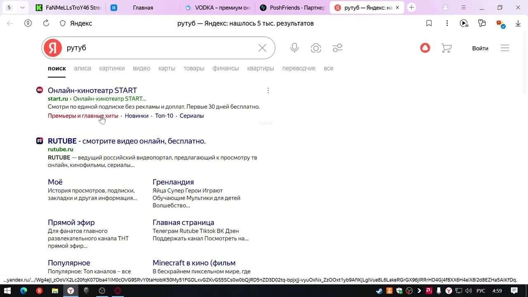Open search settings sliders icon
Screen dimensions: 528x297
337,48
